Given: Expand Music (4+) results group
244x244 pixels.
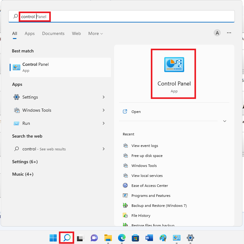Looking at the screenshot, I should click(x=23, y=174).
